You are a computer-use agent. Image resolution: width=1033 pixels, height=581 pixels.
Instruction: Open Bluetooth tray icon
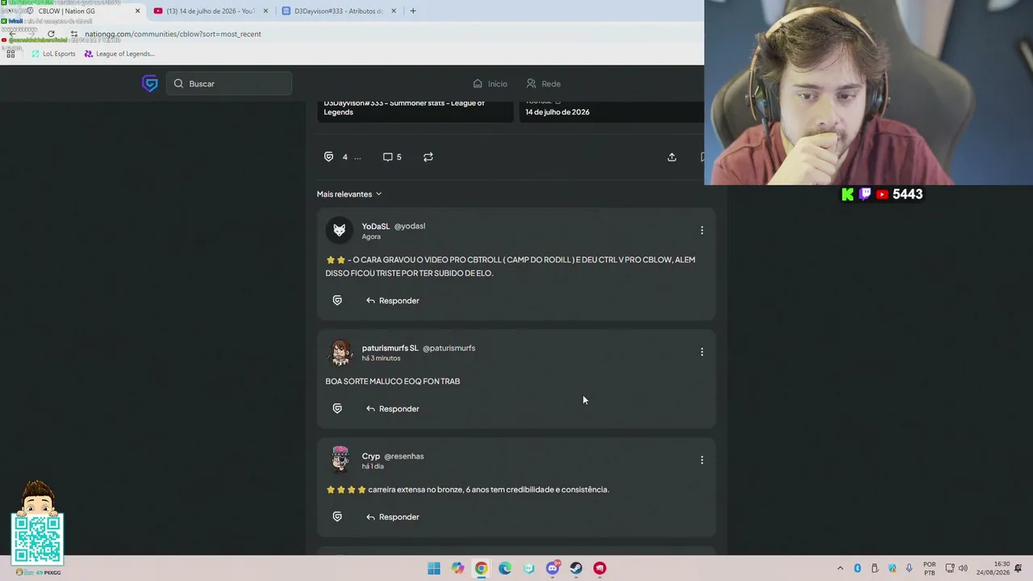click(x=857, y=568)
